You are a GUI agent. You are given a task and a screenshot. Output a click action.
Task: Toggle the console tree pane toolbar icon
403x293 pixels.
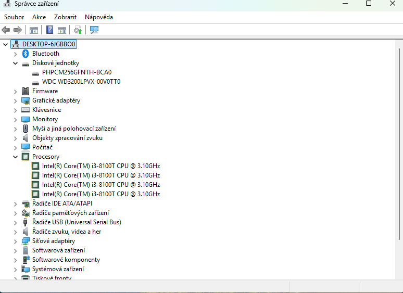tap(34, 30)
